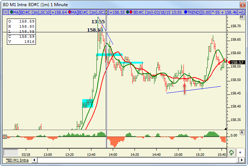Screen dimensions: 248x166
Task: Click the 03/18 date axis label
Action: pyautogui.click(x=26, y=154)
